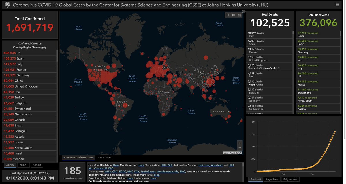Show the Logarithmic chart tab

272,179
